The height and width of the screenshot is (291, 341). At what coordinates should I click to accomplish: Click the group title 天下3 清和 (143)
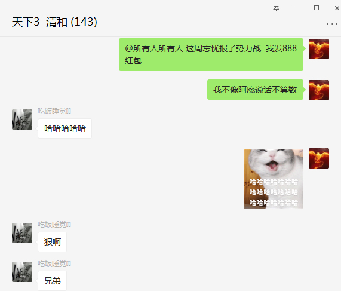point(54,22)
